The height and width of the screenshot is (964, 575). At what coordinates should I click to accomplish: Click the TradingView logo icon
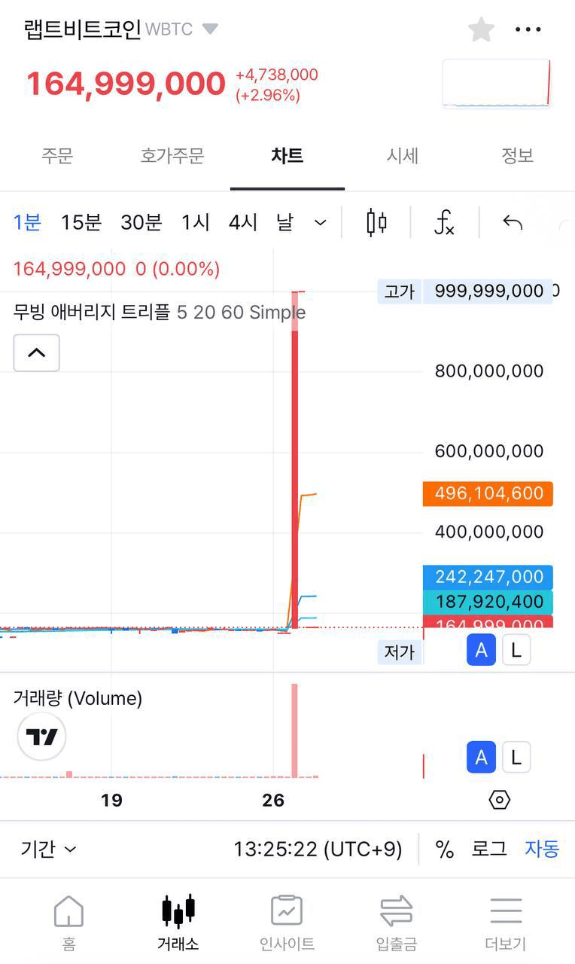(41, 737)
